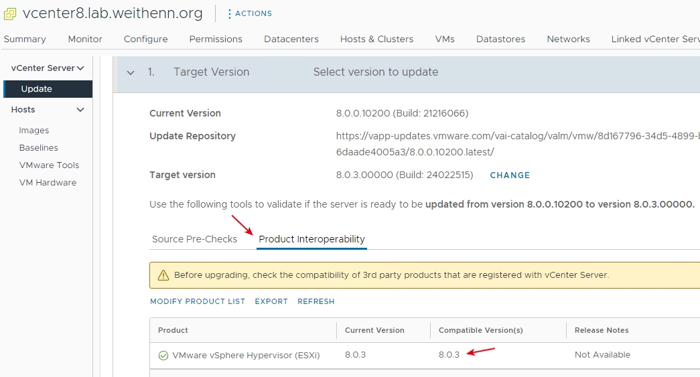
Task: Click the green check icon beside ESXi
Action: click(x=163, y=356)
